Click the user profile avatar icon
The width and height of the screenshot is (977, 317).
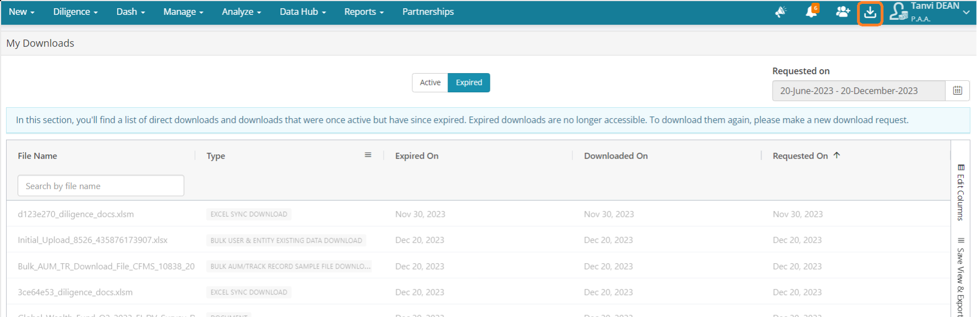[x=898, y=12]
